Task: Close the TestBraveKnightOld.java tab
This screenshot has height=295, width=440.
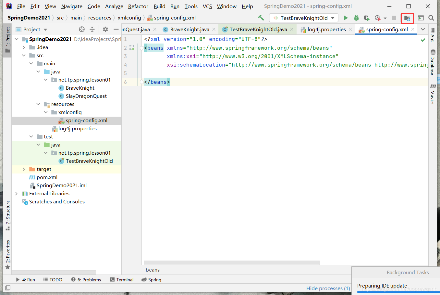Action: pyautogui.click(x=292, y=29)
